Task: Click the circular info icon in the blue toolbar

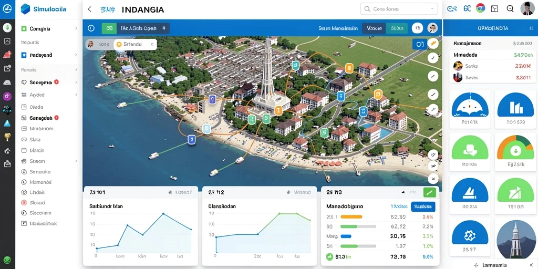Action: (x=91, y=28)
